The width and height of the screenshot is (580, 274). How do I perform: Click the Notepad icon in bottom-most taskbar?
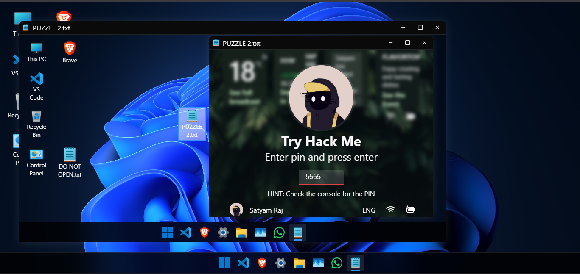pos(355,263)
